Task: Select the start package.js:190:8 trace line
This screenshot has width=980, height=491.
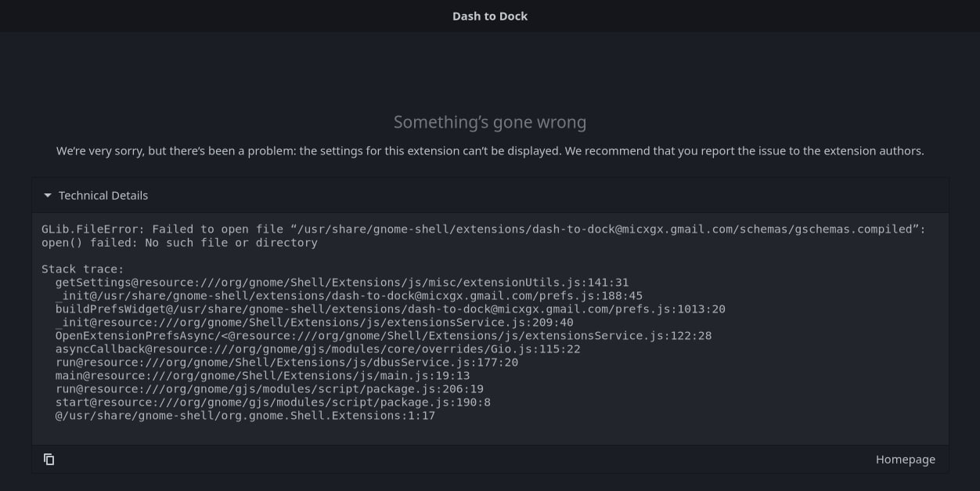Action: pos(273,403)
